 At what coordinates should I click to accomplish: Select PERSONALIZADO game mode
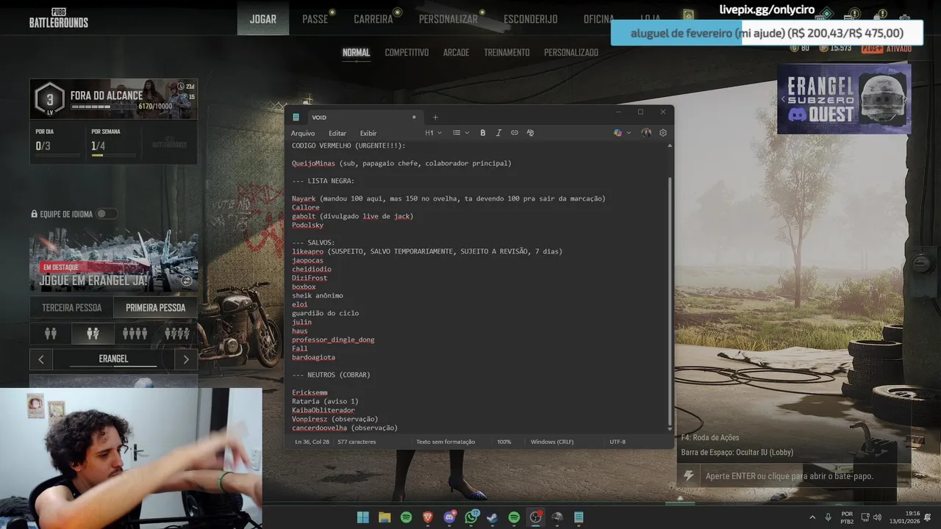[x=571, y=53]
